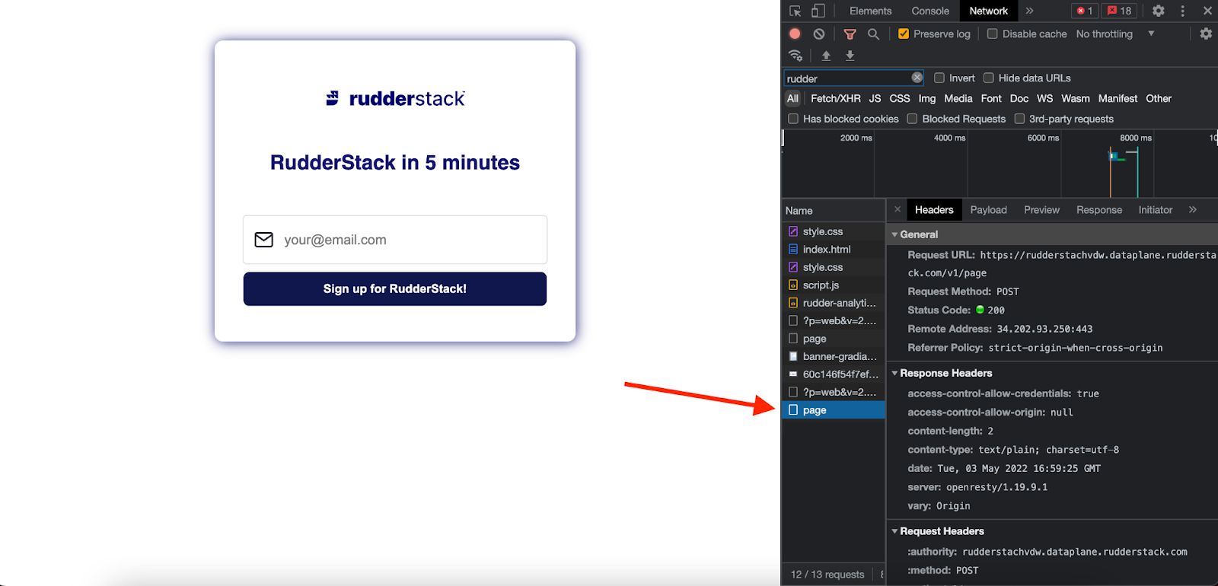The height and width of the screenshot is (586, 1218).
Task: Open DevTools three-dot menu
Action: [1182, 11]
